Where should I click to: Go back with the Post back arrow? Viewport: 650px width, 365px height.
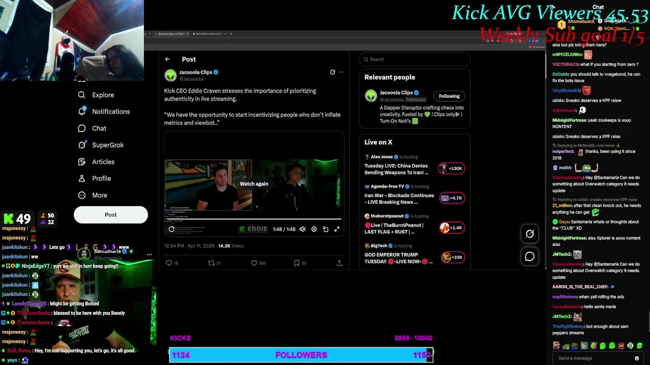point(168,59)
